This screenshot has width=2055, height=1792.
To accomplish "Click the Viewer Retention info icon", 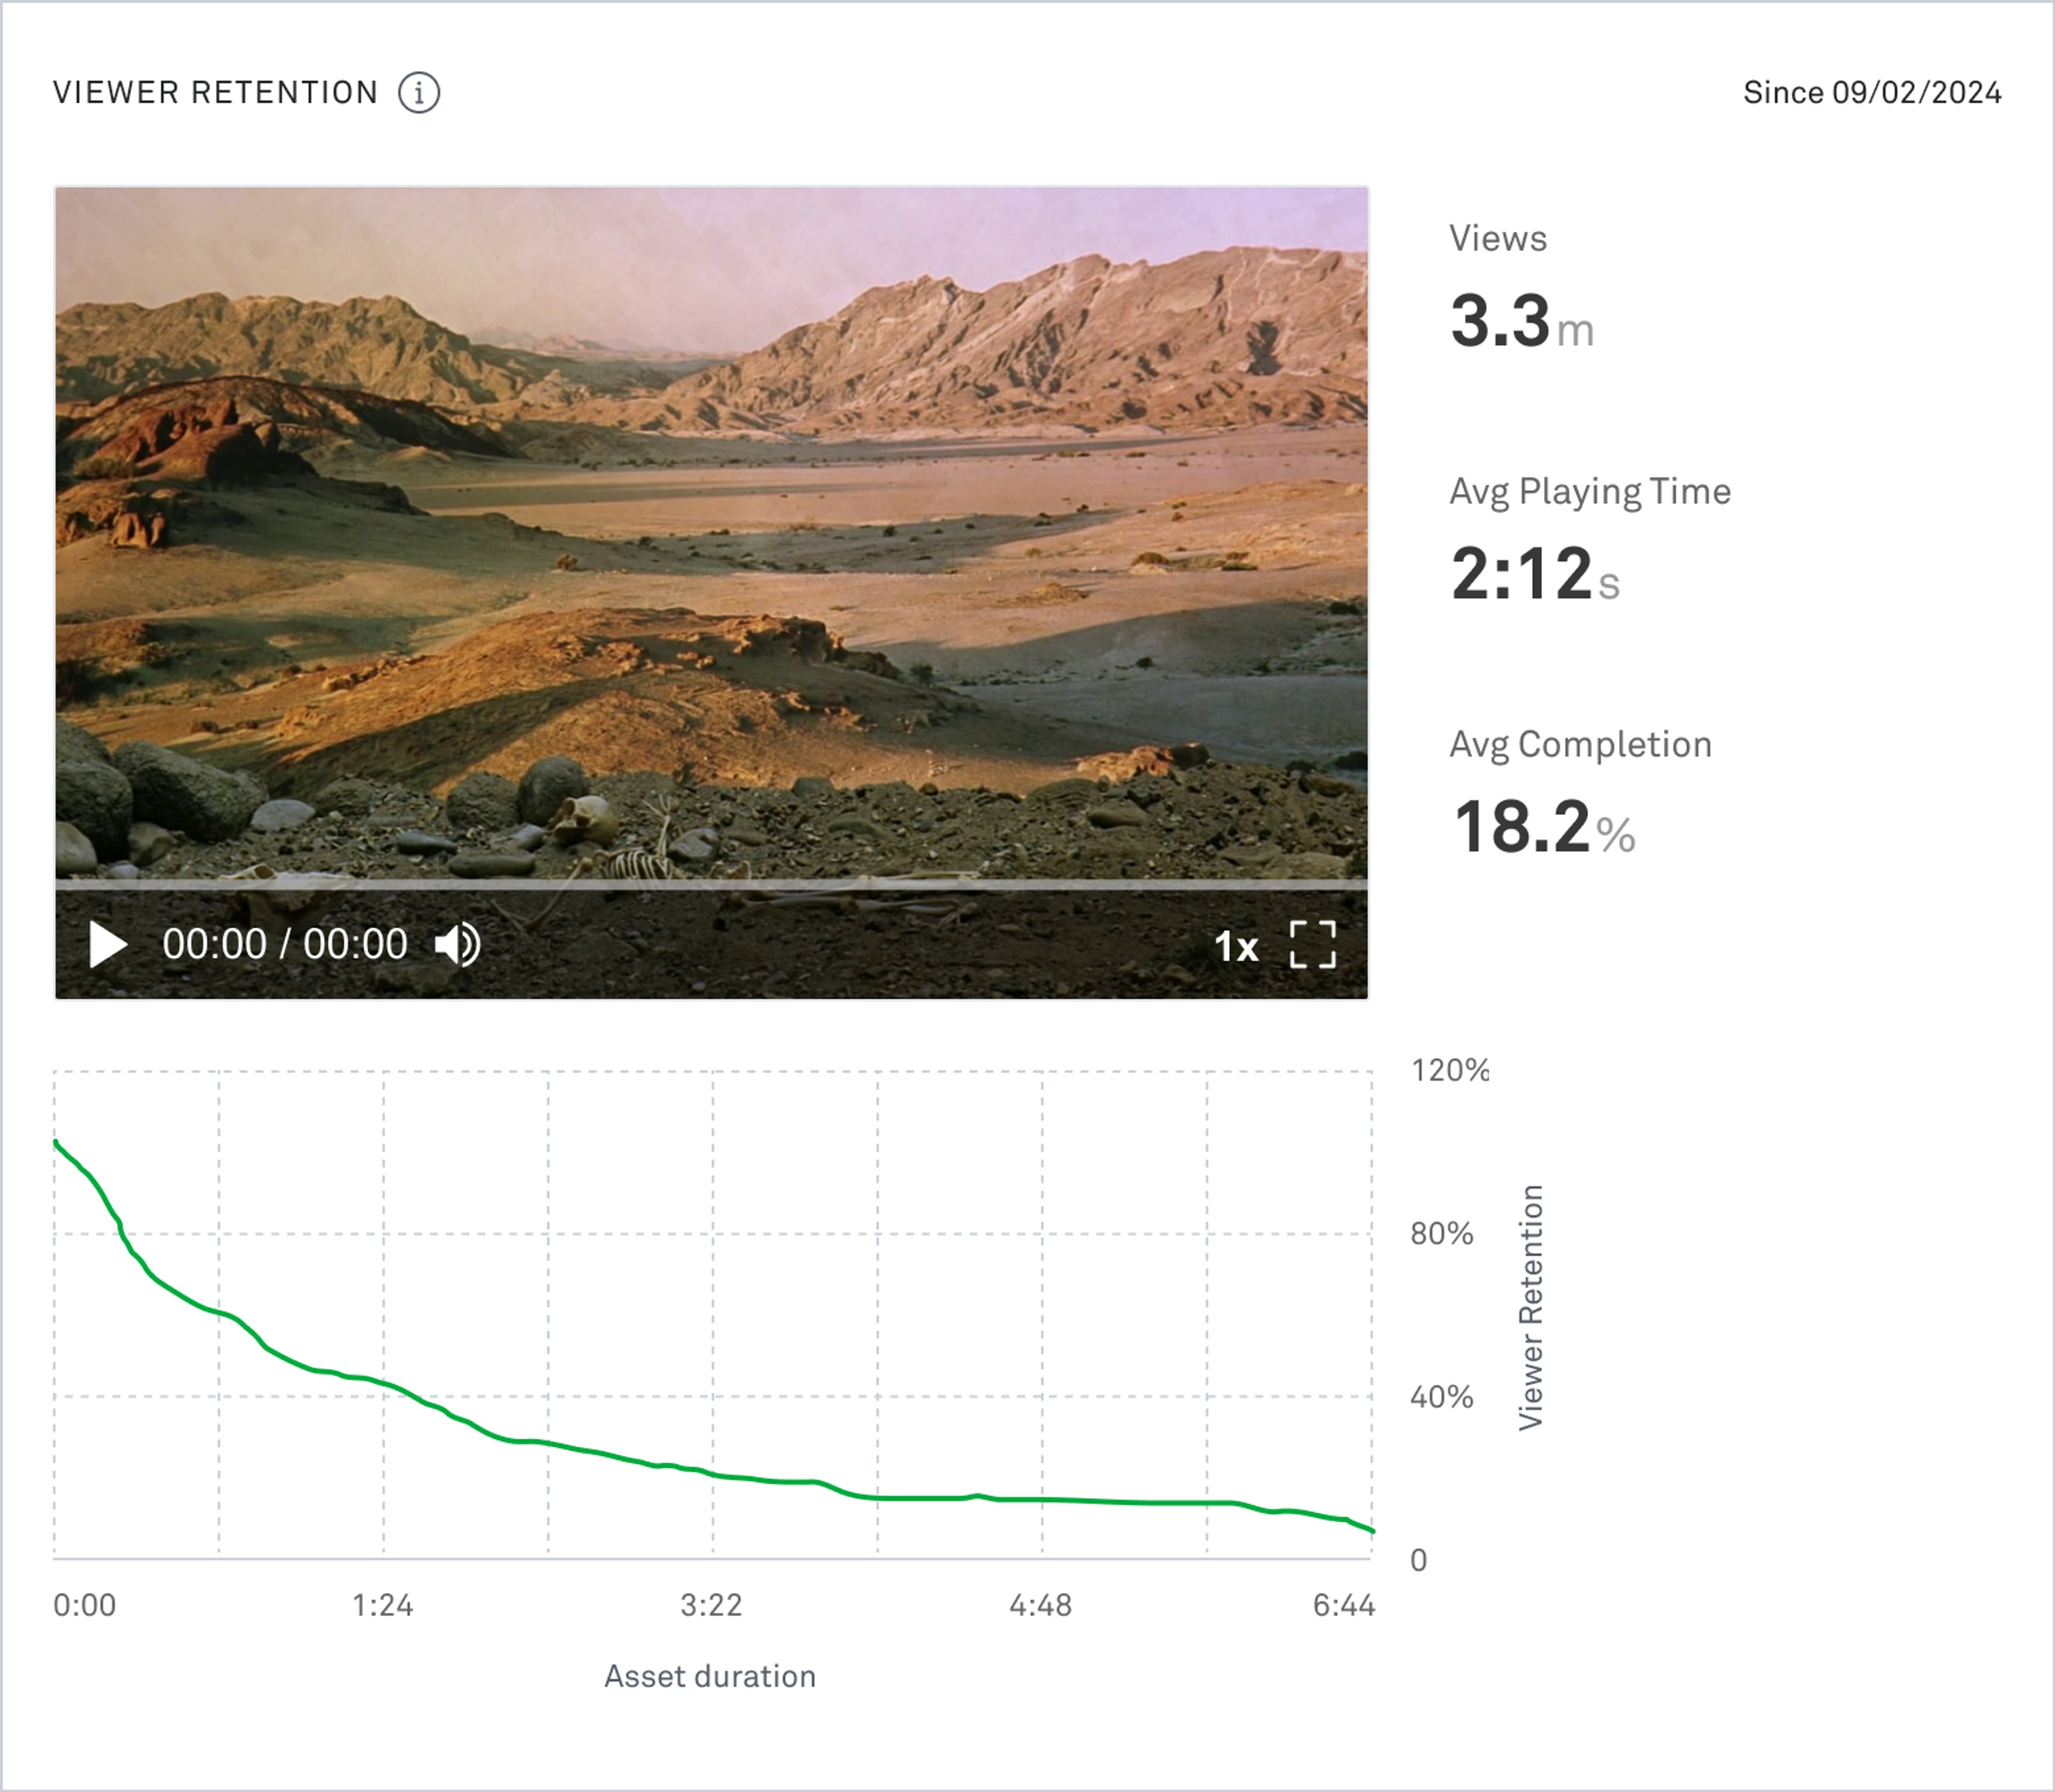I will (x=419, y=93).
